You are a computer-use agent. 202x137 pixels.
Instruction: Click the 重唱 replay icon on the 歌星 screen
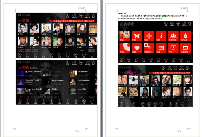point(43,55)
